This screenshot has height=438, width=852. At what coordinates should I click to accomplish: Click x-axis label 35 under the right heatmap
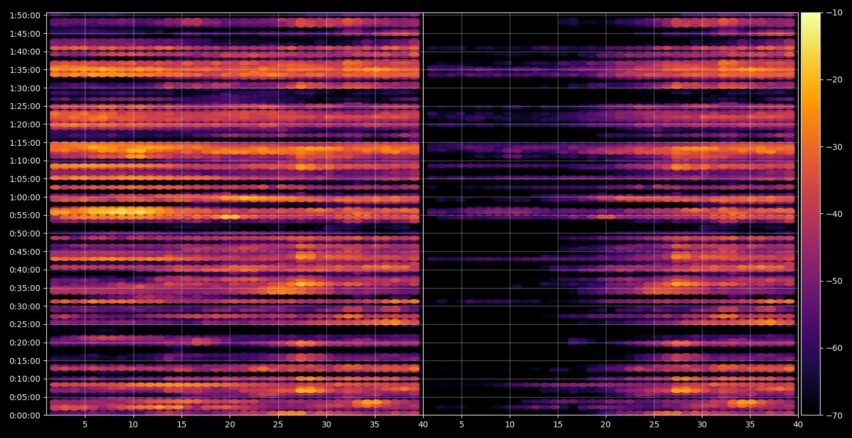750,424
